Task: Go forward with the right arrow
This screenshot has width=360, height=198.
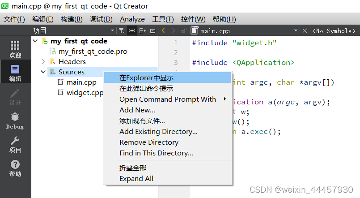Action: pyautogui.click(x=174, y=30)
